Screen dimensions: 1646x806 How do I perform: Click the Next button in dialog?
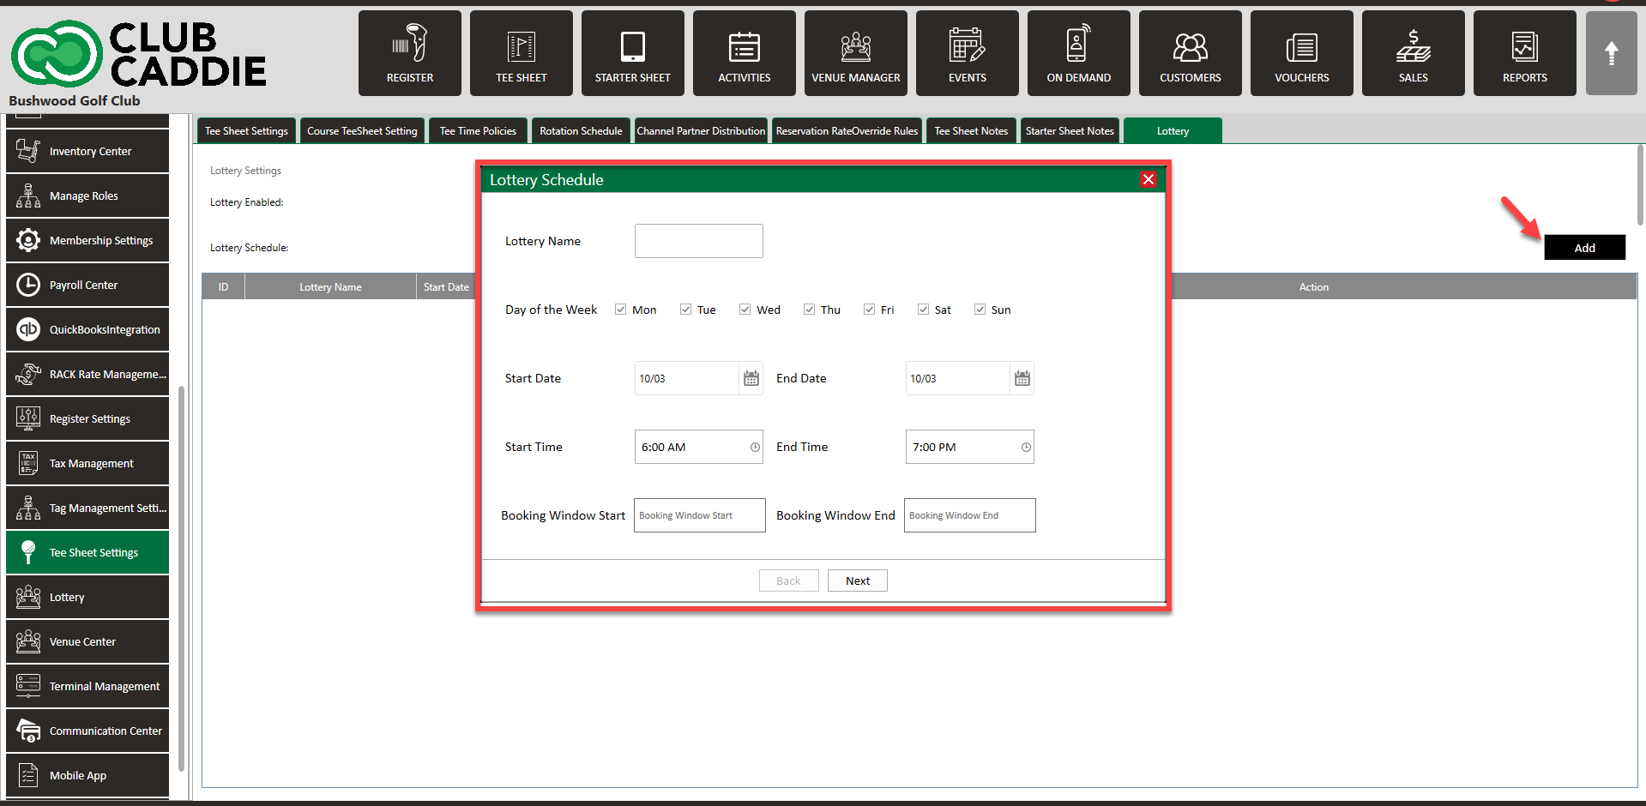click(x=857, y=580)
